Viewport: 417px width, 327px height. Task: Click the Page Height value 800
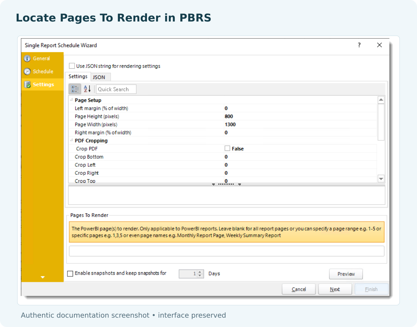pos(229,117)
